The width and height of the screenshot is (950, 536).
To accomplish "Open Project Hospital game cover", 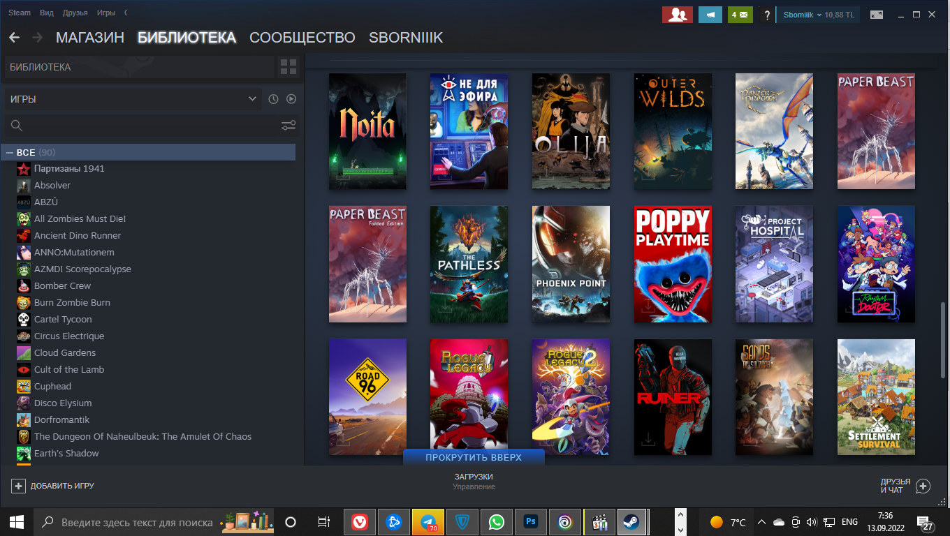I will point(774,264).
